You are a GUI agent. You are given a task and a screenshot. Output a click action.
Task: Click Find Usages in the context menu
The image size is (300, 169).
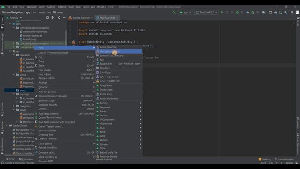(65, 70)
